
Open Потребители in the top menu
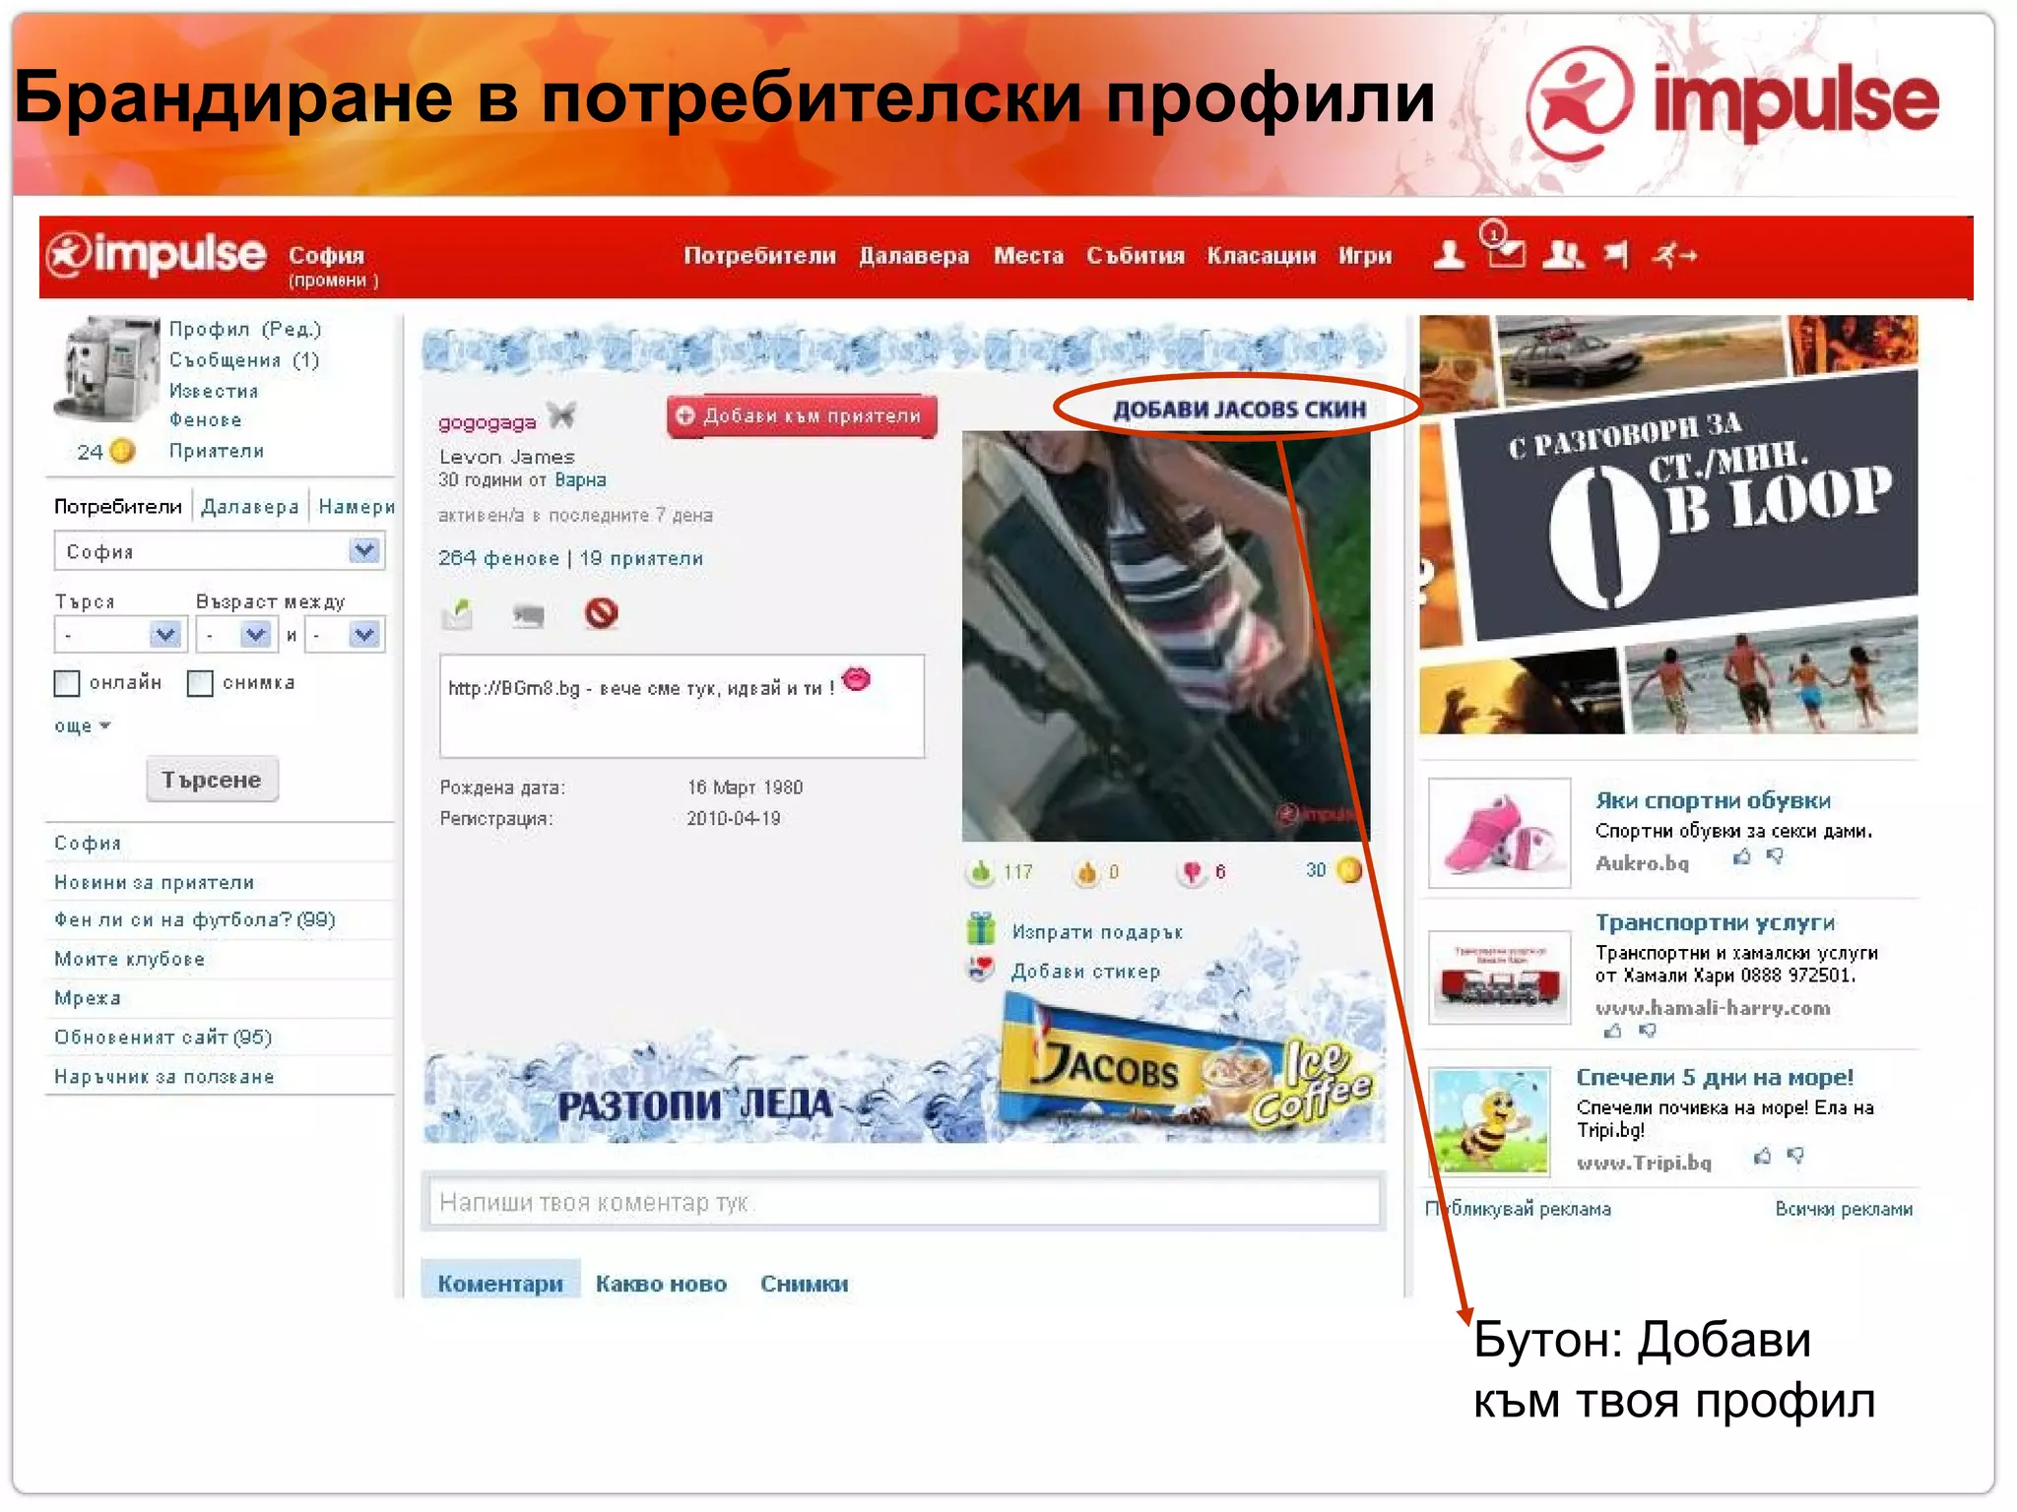(759, 256)
